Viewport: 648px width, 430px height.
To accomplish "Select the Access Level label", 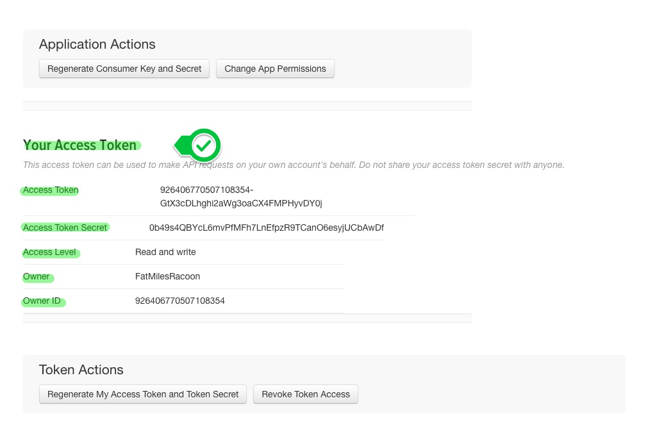I will (49, 252).
